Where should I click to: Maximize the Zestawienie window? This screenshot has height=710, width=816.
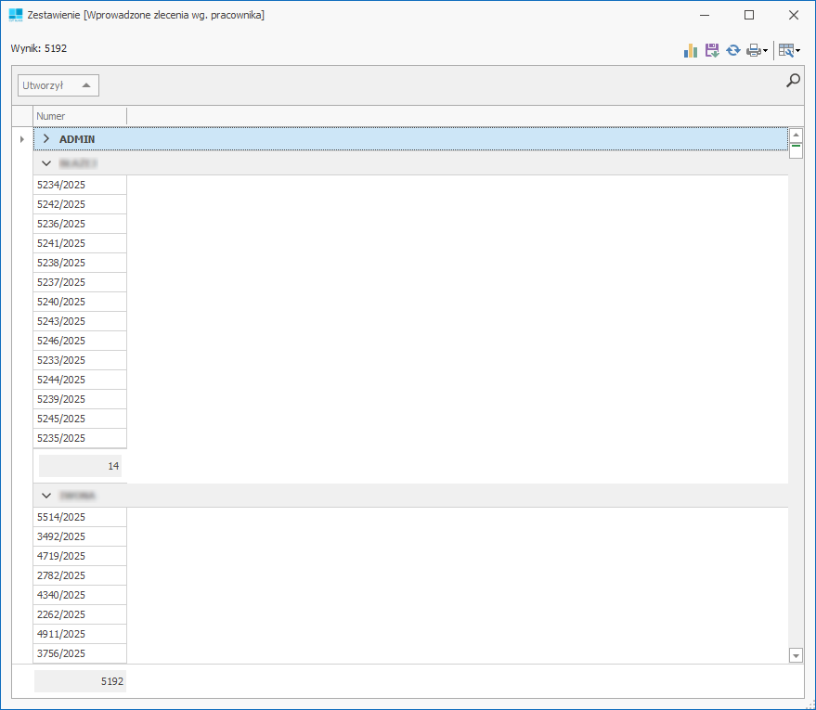749,15
